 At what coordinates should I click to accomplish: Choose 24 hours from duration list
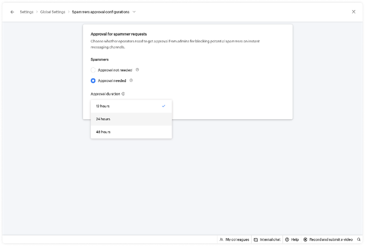point(103,119)
